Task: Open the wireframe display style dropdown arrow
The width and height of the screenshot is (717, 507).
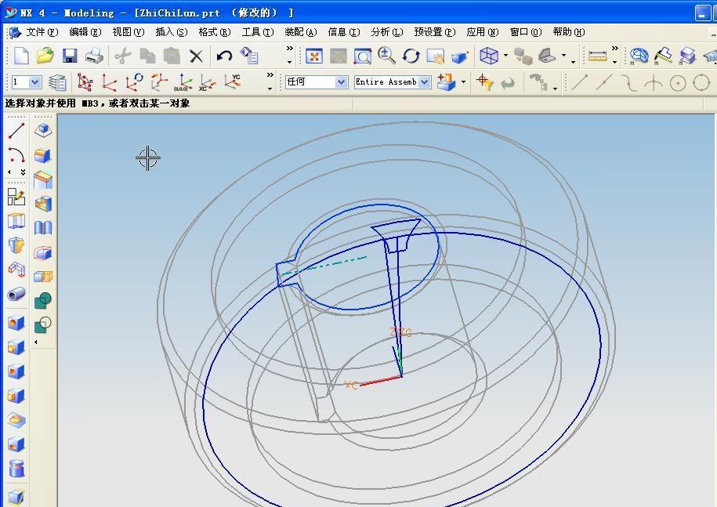Action: (506, 56)
